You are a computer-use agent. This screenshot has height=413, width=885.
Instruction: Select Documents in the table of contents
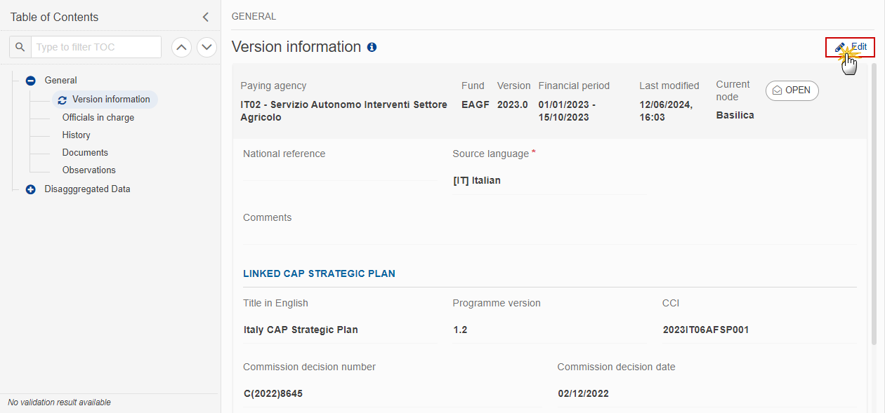click(x=85, y=152)
